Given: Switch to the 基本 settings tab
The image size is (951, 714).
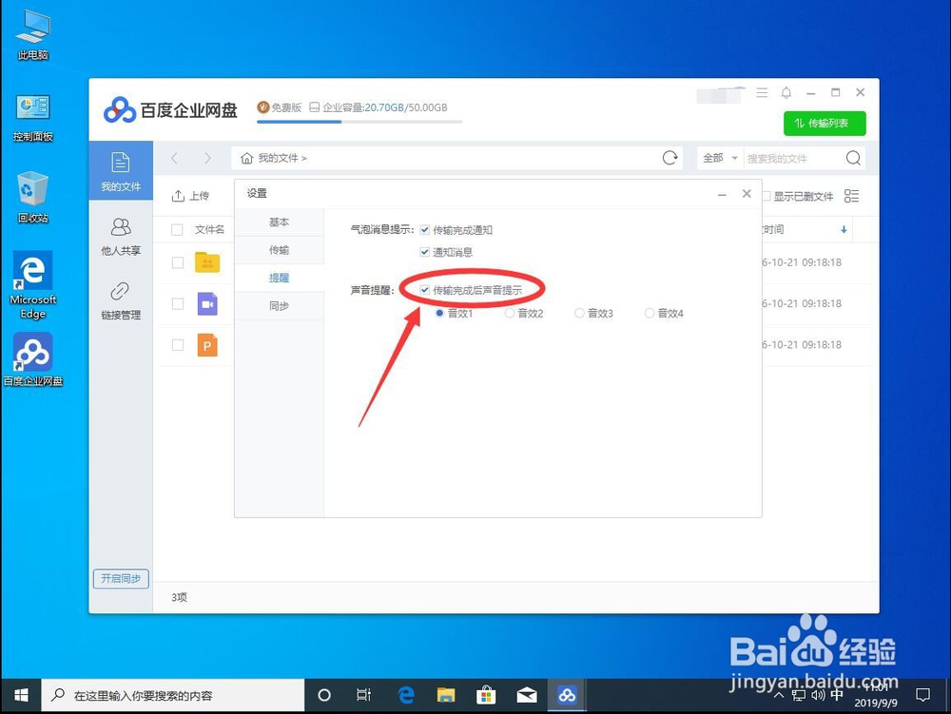Looking at the screenshot, I should click(281, 222).
